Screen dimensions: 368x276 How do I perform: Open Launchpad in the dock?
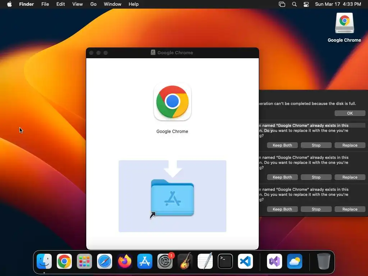tap(84, 261)
